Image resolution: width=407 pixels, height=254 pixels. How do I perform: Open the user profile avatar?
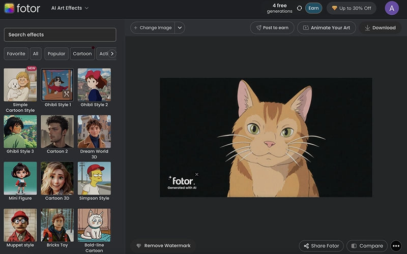tap(391, 8)
